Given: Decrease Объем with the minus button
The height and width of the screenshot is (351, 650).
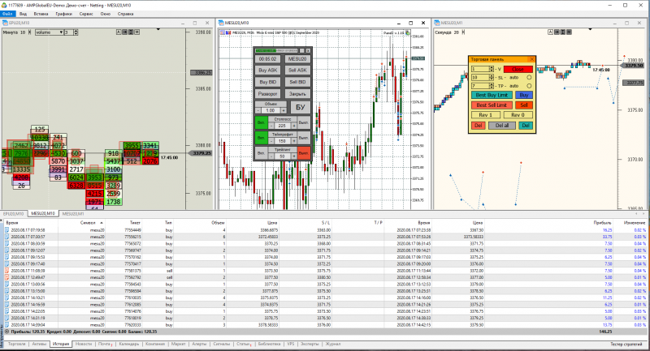Looking at the screenshot, I should pos(258,110).
